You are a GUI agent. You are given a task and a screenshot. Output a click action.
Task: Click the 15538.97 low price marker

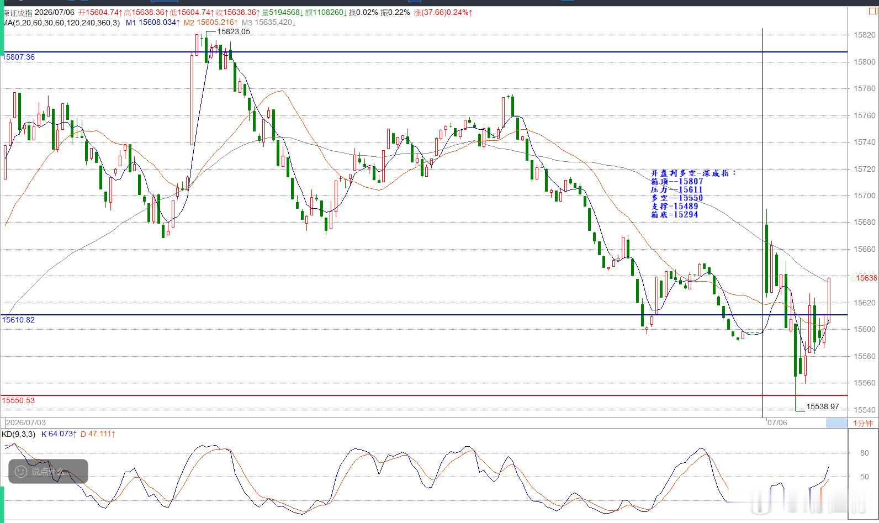pos(823,406)
